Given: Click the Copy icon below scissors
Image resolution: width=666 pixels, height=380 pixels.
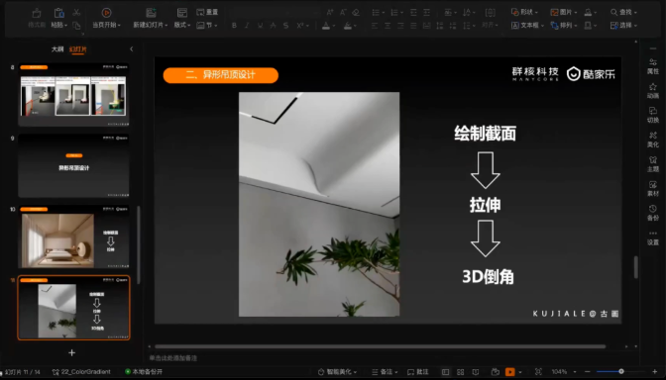Looking at the screenshot, I should tap(76, 26).
